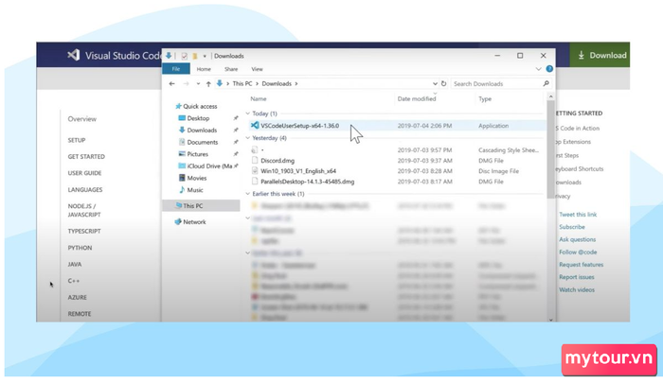Open the recent locations dropdown arrow

pyautogui.click(x=198, y=83)
